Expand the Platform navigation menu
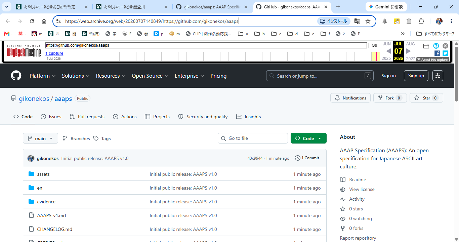 43,76
